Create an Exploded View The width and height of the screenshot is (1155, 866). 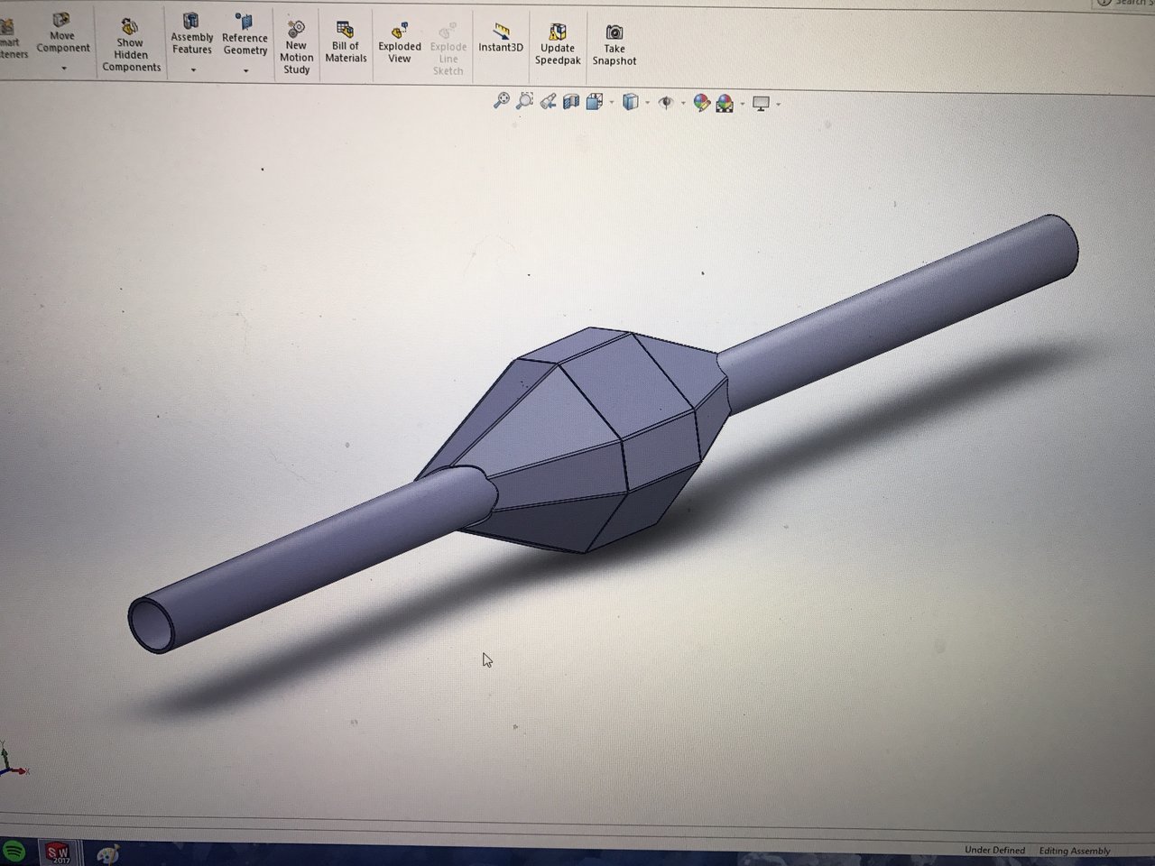coord(400,43)
